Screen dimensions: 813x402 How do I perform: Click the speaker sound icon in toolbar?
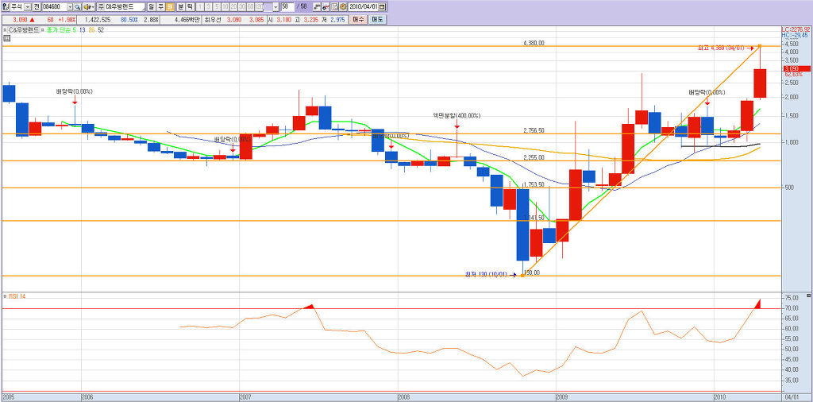click(x=89, y=6)
